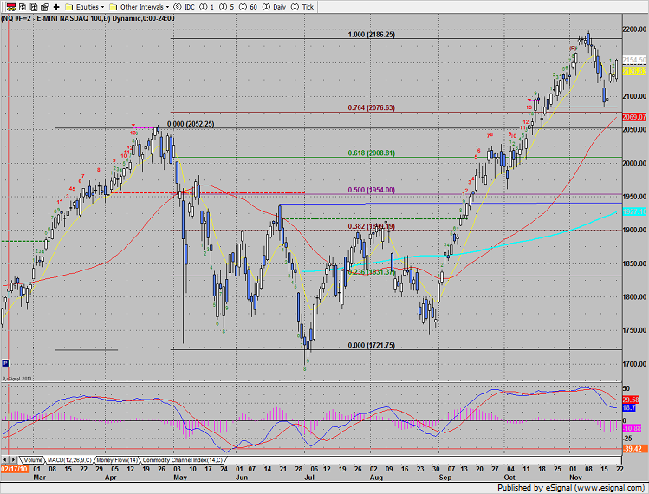Open the Commodity Channel Index(14,C) tab
Viewport: 649px width, 494px height.
pos(183,460)
